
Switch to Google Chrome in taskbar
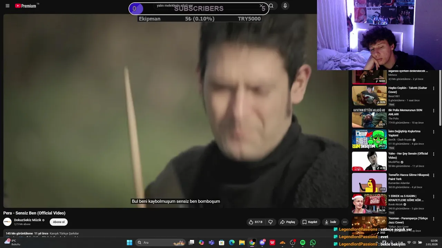coord(252,242)
